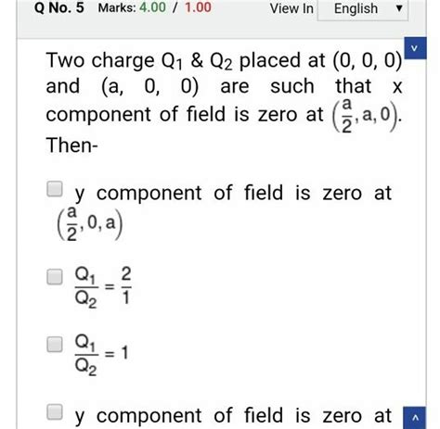
Task: Click the blue down-arrow scroll button
Action: [415, 48]
